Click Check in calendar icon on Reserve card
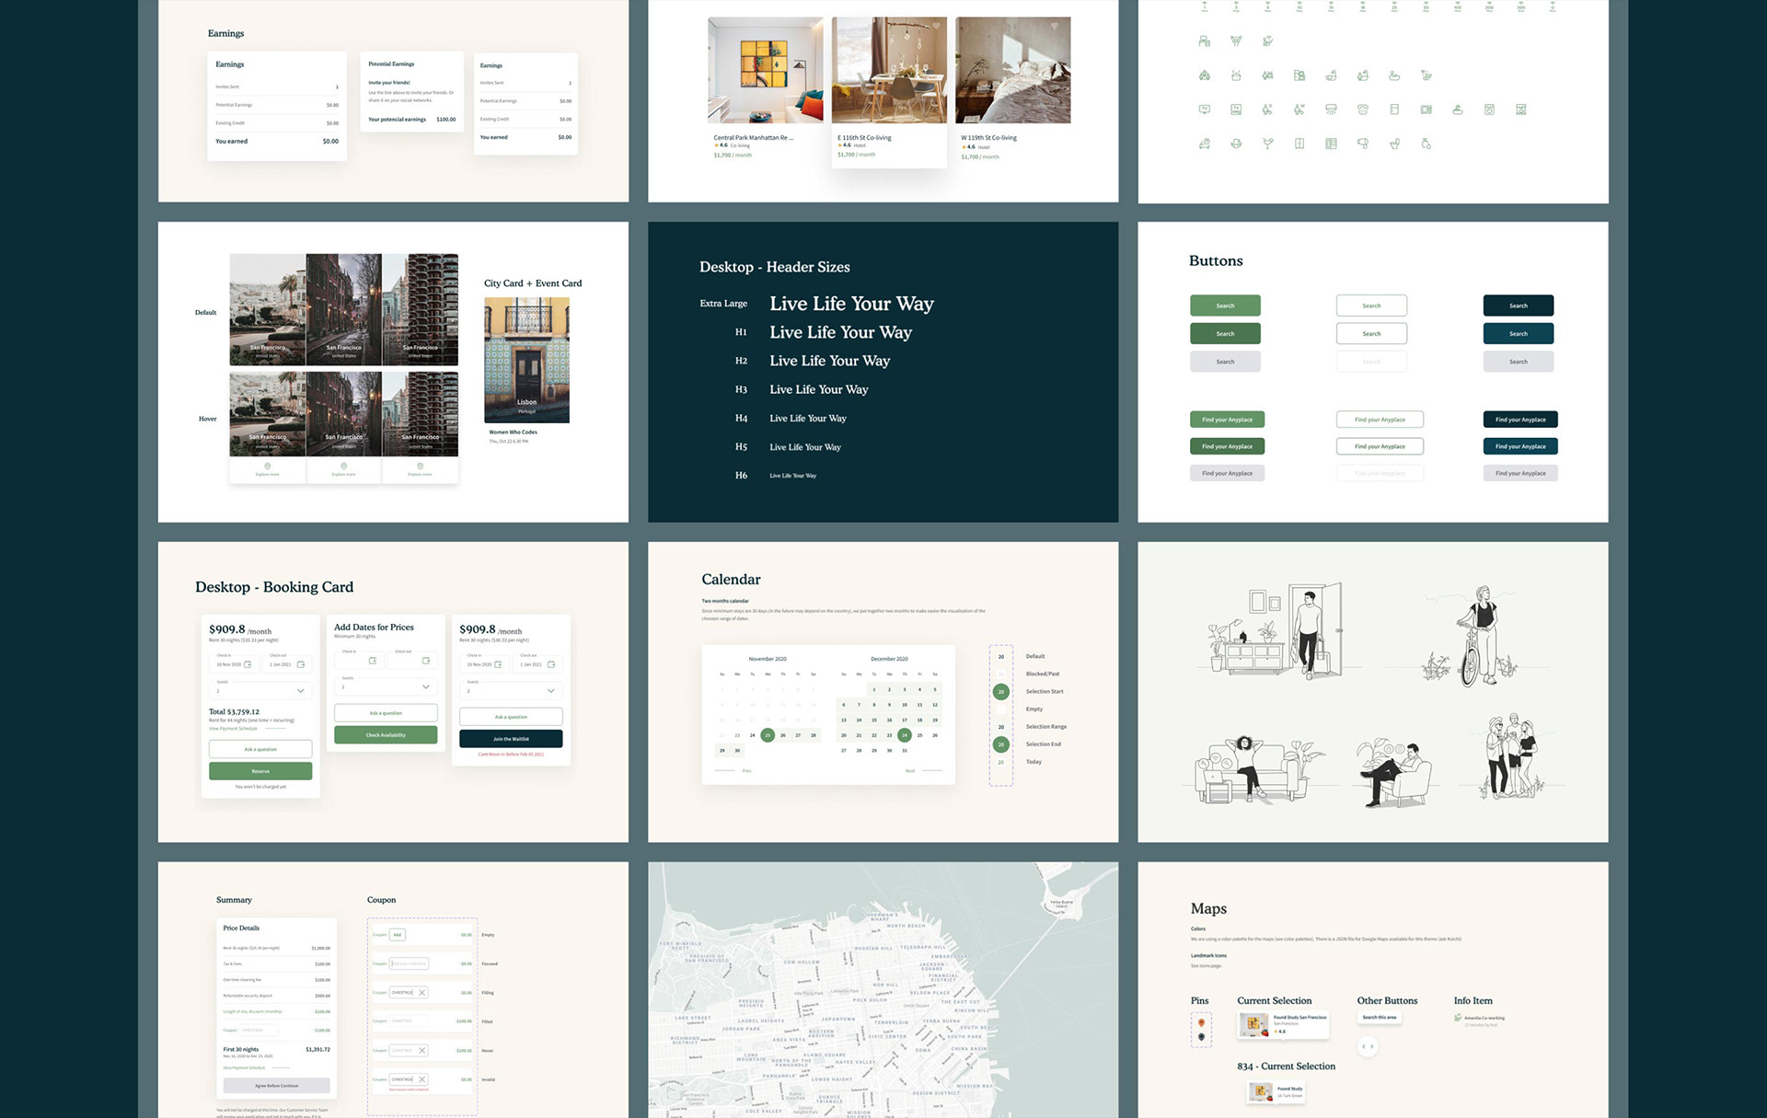This screenshot has width=1767, height=1118. tap(248, 664)
